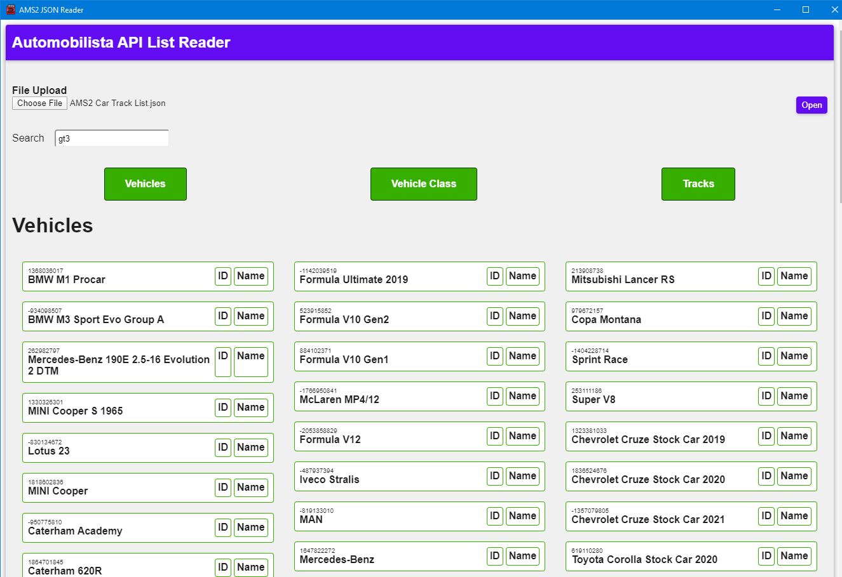Click Name button for Formula Ultimate 2019
The height and width of the screenshot is (577, 842).
[523, 276]
